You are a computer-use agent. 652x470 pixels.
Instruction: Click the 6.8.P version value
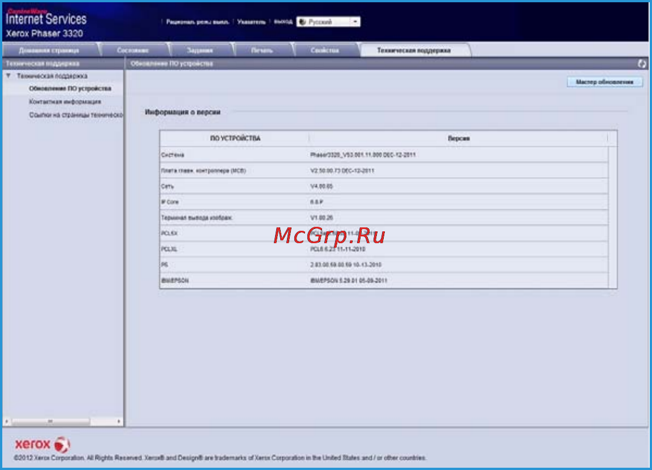pyautogui.click(x=316, y=202)
